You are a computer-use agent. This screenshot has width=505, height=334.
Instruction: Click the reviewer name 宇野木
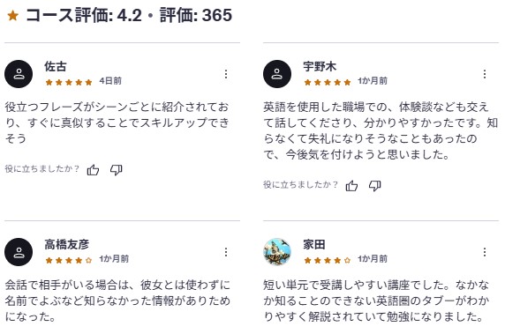320,67
